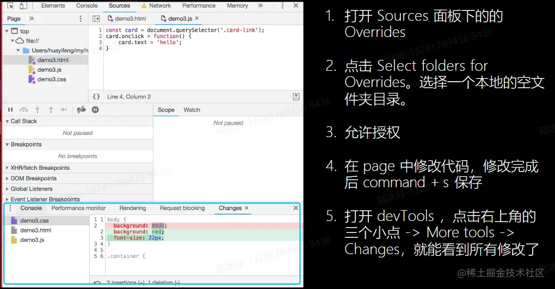Collapse the Users/huayifeng folder node
This screenshot has width=555, height=289.
tap(18, 50)
